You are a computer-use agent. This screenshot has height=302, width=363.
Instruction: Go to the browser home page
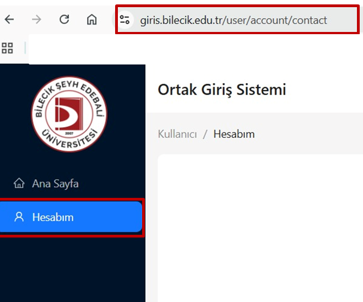pos(92,20)
